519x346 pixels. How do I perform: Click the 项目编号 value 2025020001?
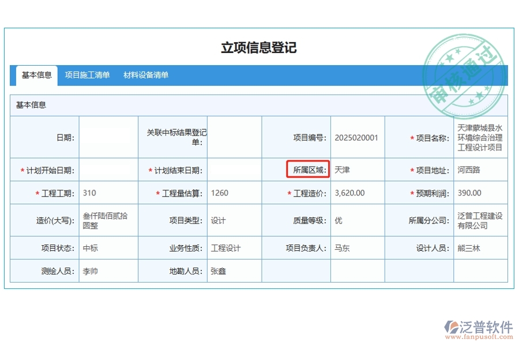(357, 137)
